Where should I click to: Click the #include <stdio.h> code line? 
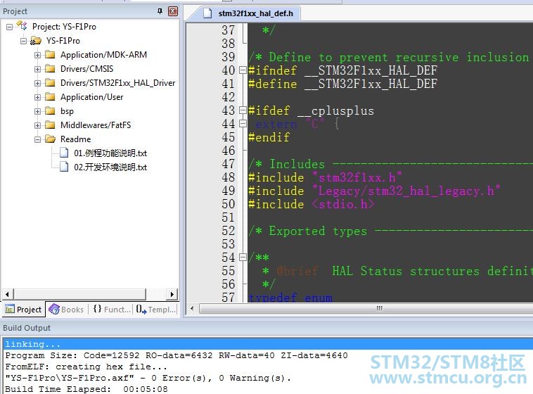pos(311,204)
